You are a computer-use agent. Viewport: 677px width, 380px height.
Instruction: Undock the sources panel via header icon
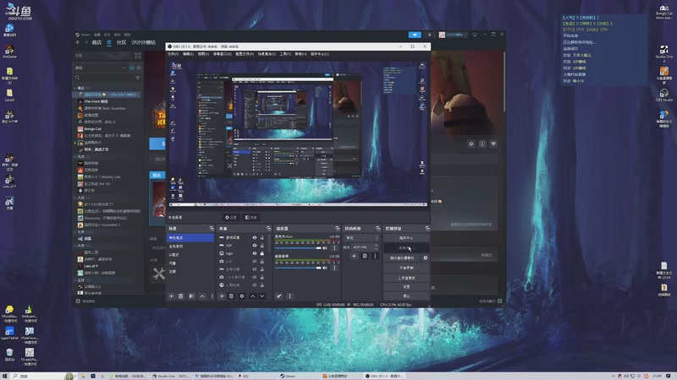(268, 228)
